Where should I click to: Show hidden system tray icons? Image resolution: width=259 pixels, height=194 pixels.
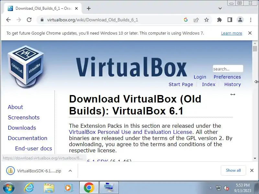tap(210, 188)
